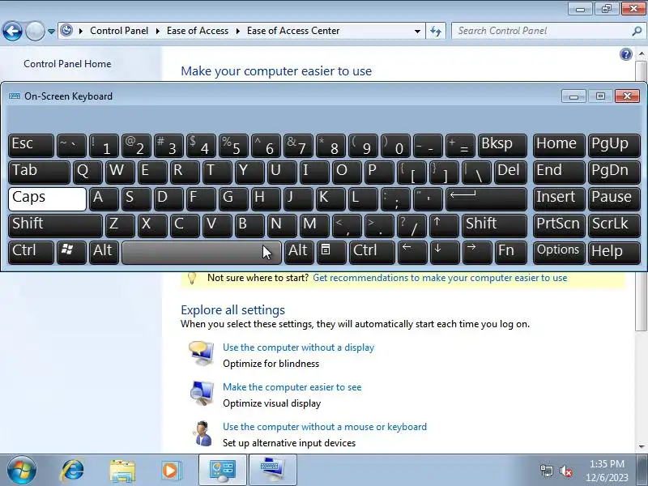Click the search magnifier icon
The height and width of the screenshot is (486, 648).
point(637,31)
